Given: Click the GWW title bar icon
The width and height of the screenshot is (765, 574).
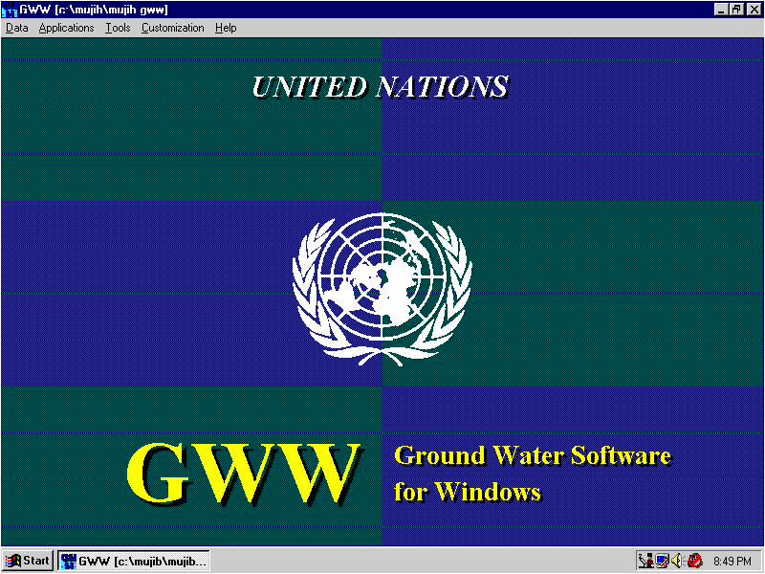Looking at the screenshot, I should click(x=10, y=10).
